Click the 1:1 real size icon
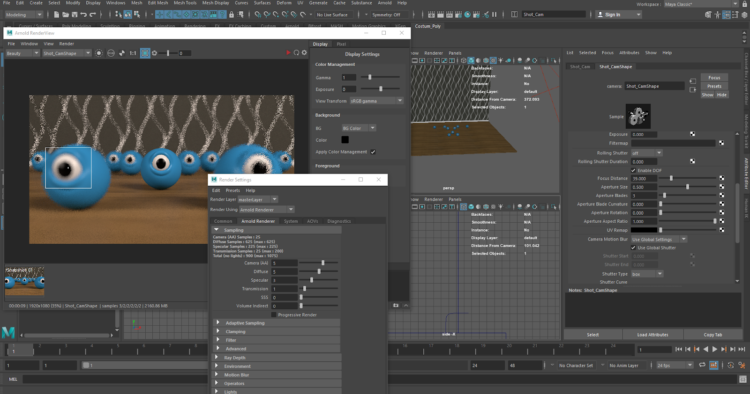The height and width of the screenshot is (394, 750). [133, 53]
